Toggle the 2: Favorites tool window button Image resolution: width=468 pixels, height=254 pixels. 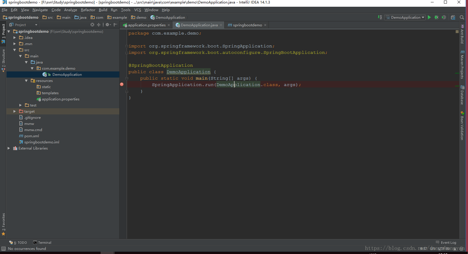[x=3, y=224]
